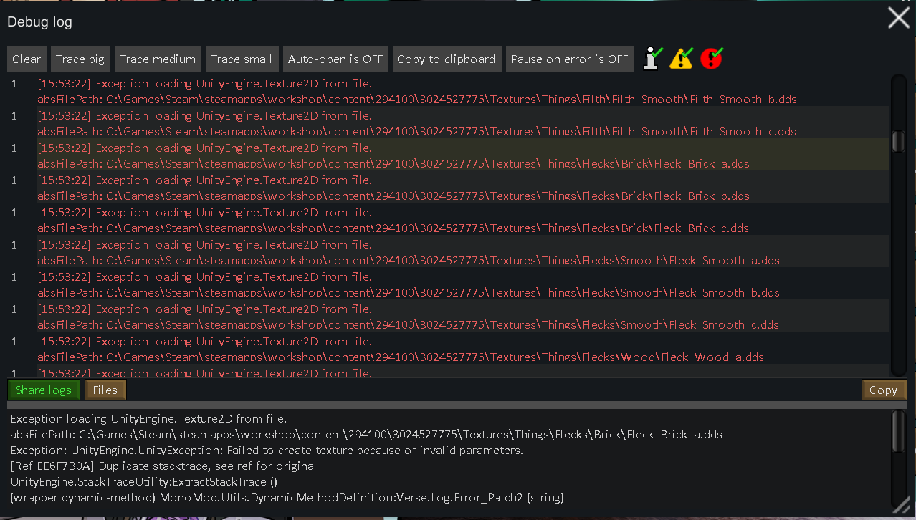Select the Trace small option

click(x=242, y=59)
